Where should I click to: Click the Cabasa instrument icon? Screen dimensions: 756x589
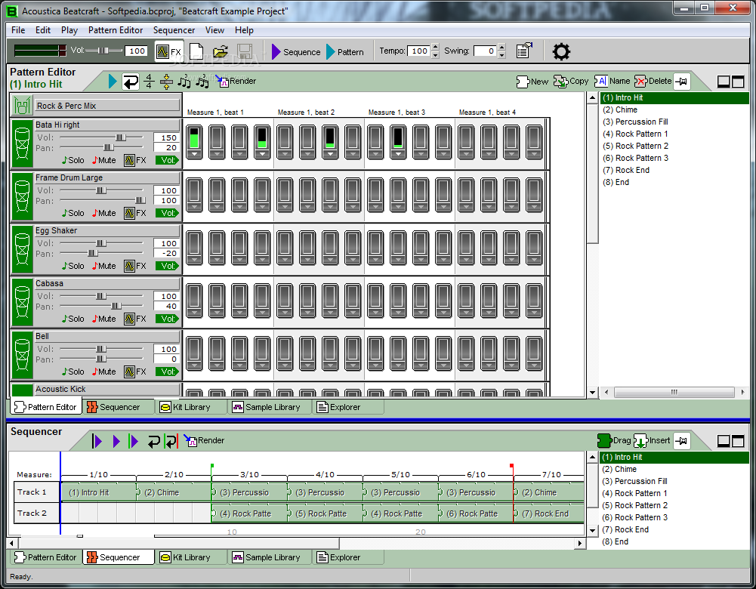click(22, 302)
